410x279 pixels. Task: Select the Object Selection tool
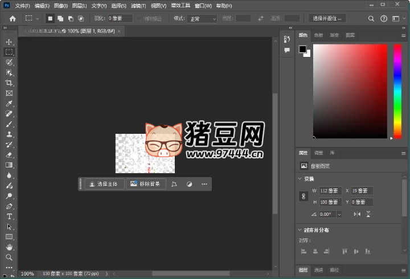tap(9, 72)
